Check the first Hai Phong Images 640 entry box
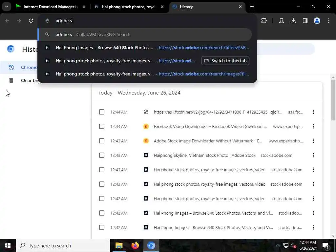Viewport: 336px width, 252px height. coord(102,213)
